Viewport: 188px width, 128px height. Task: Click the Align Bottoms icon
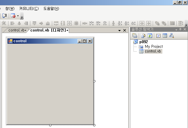pyautogui.click(x=48, y=23)
